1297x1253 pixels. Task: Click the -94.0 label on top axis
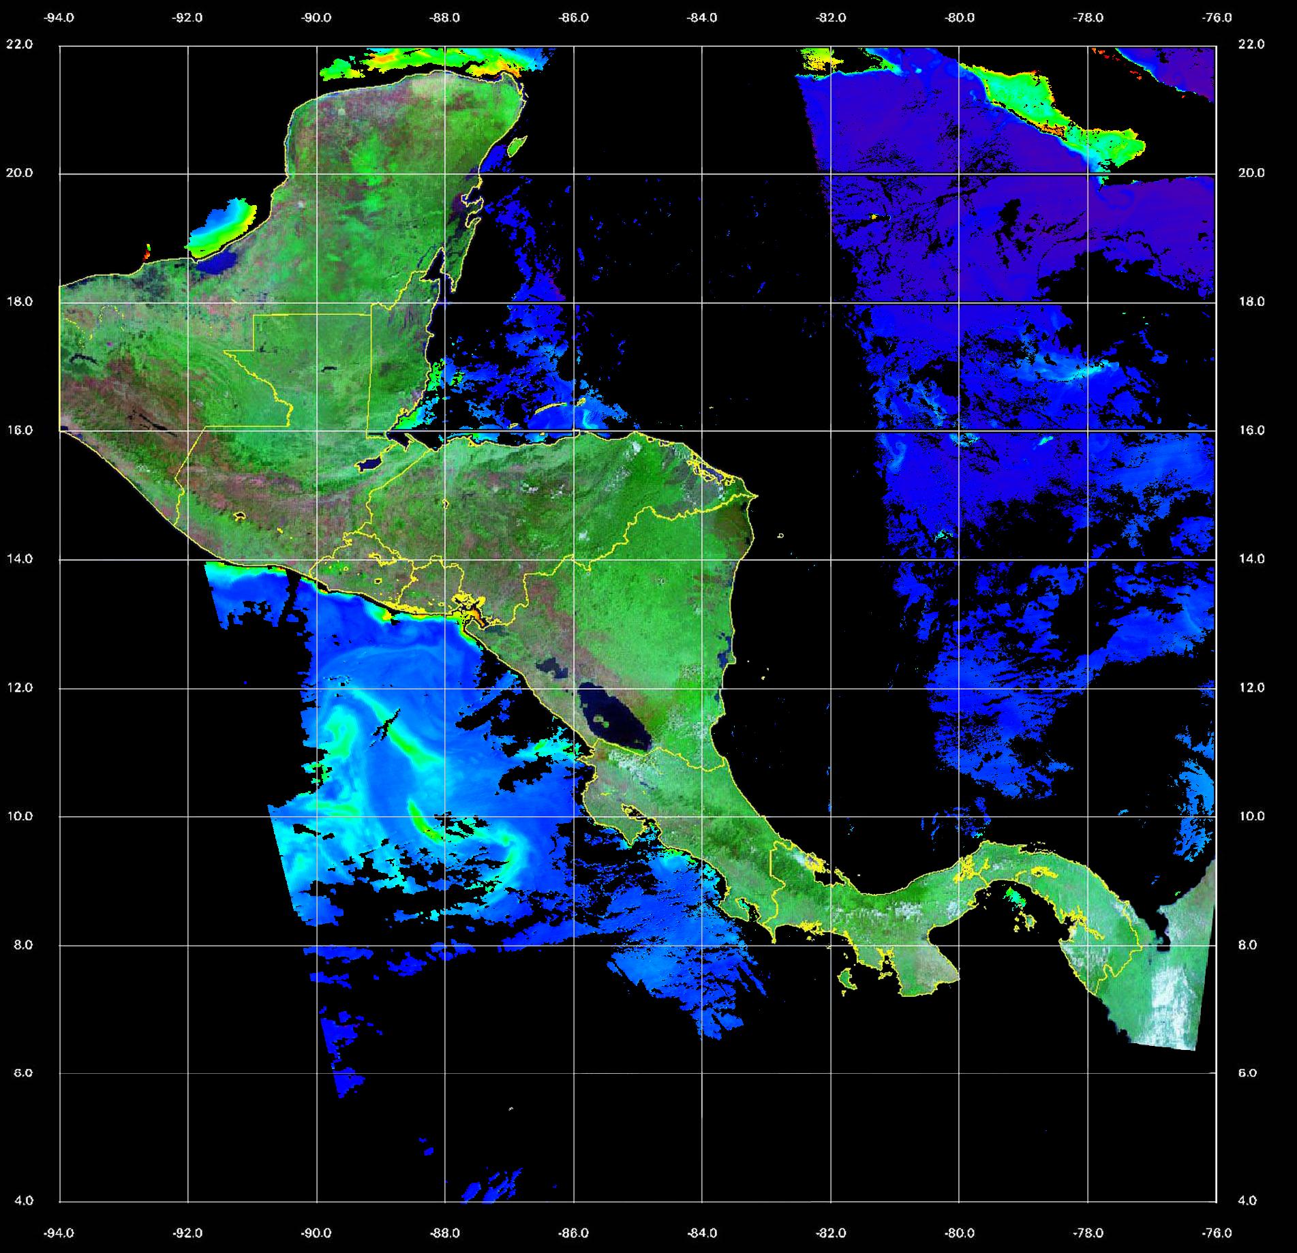pyautogui.click(x=59, y=18)
